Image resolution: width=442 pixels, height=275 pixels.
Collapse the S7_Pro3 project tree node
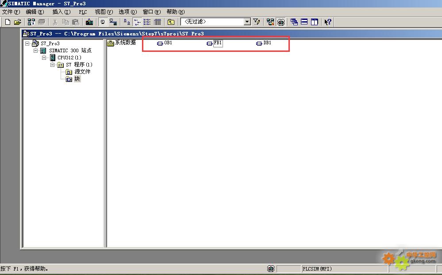pos(27,43)
